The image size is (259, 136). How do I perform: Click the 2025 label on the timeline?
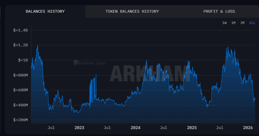192,128
